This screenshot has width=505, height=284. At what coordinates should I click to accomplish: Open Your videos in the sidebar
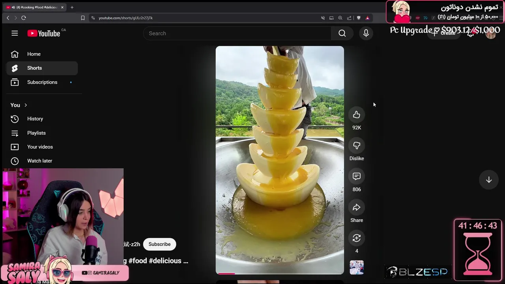(42, 147)
